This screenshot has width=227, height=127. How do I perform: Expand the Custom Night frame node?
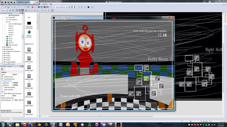[x=3, y=62]
